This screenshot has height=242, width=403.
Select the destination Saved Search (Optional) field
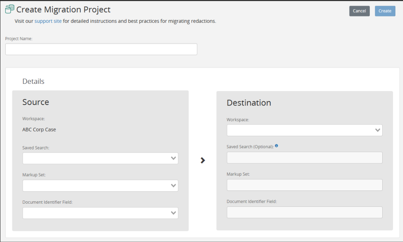tap(304, 157)
